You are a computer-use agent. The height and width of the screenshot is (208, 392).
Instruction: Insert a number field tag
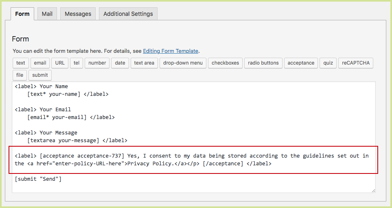tap(97, 63)
